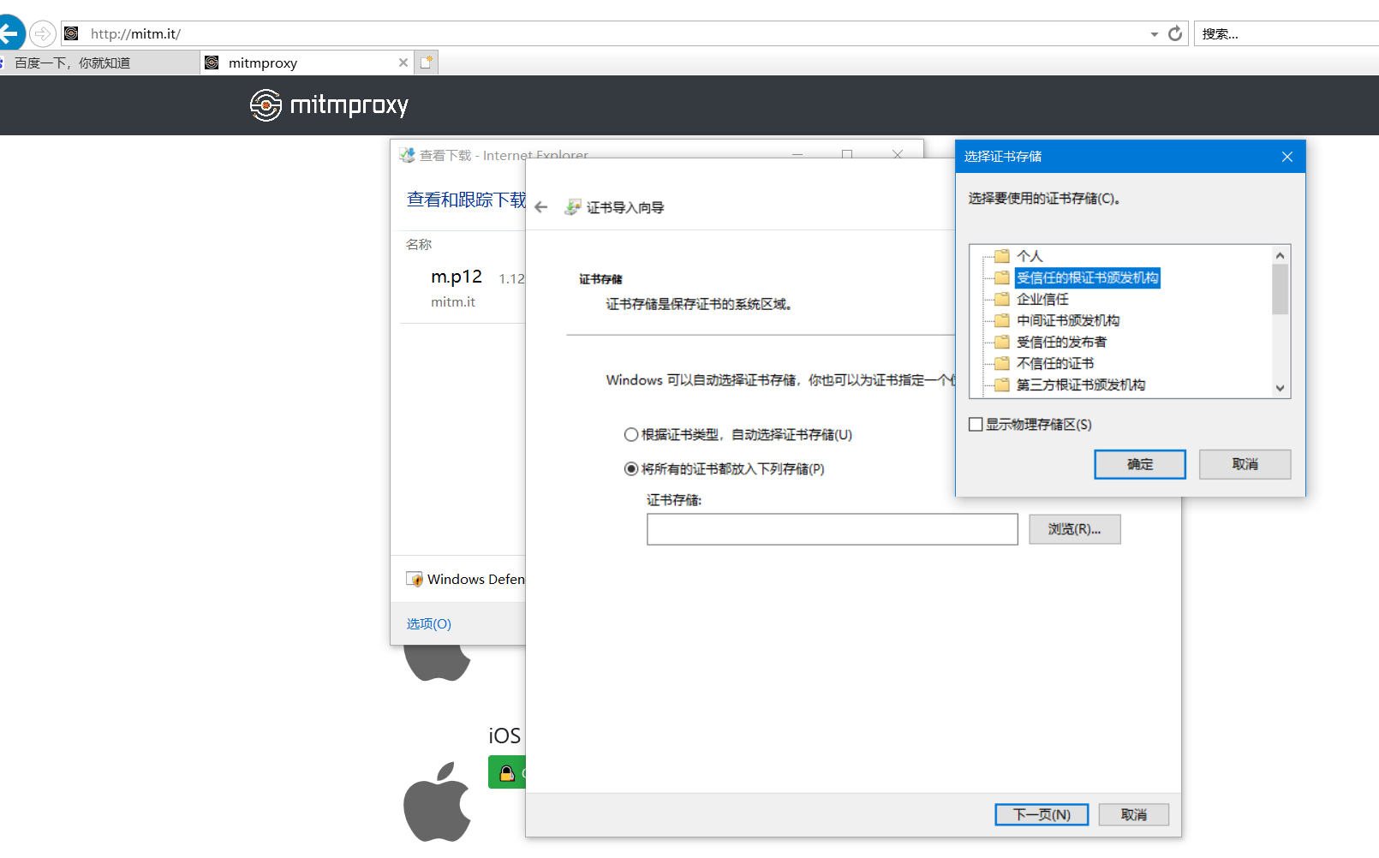Click the site favicon in address bar
Viewport: 1379px width, 858px height.
click(x=71, y=33)
